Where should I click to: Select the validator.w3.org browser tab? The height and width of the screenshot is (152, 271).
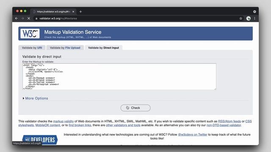click(x=54, y=12)
